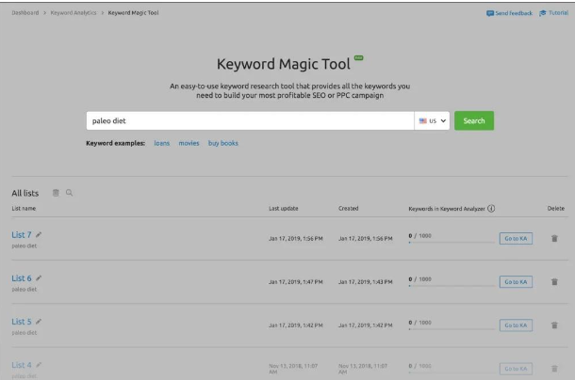Open the US country database dropdown
This screenshot has width=575, height=380.
pyautogui.click(x=432, y=121)
